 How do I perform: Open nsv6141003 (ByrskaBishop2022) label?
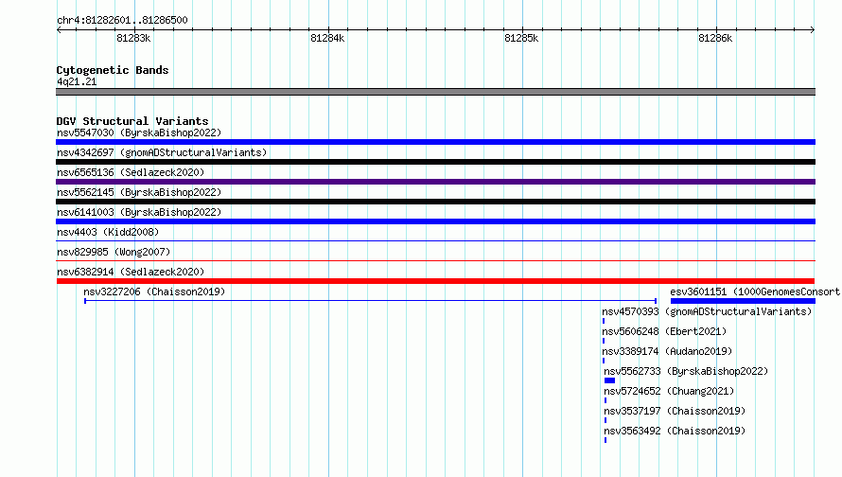pos(139,212)
